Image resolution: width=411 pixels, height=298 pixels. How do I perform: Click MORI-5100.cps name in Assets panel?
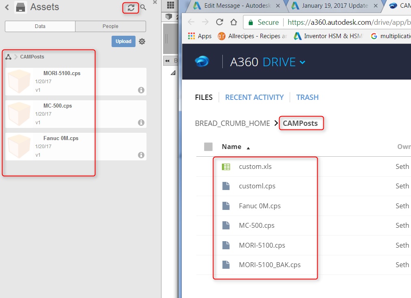62,73
